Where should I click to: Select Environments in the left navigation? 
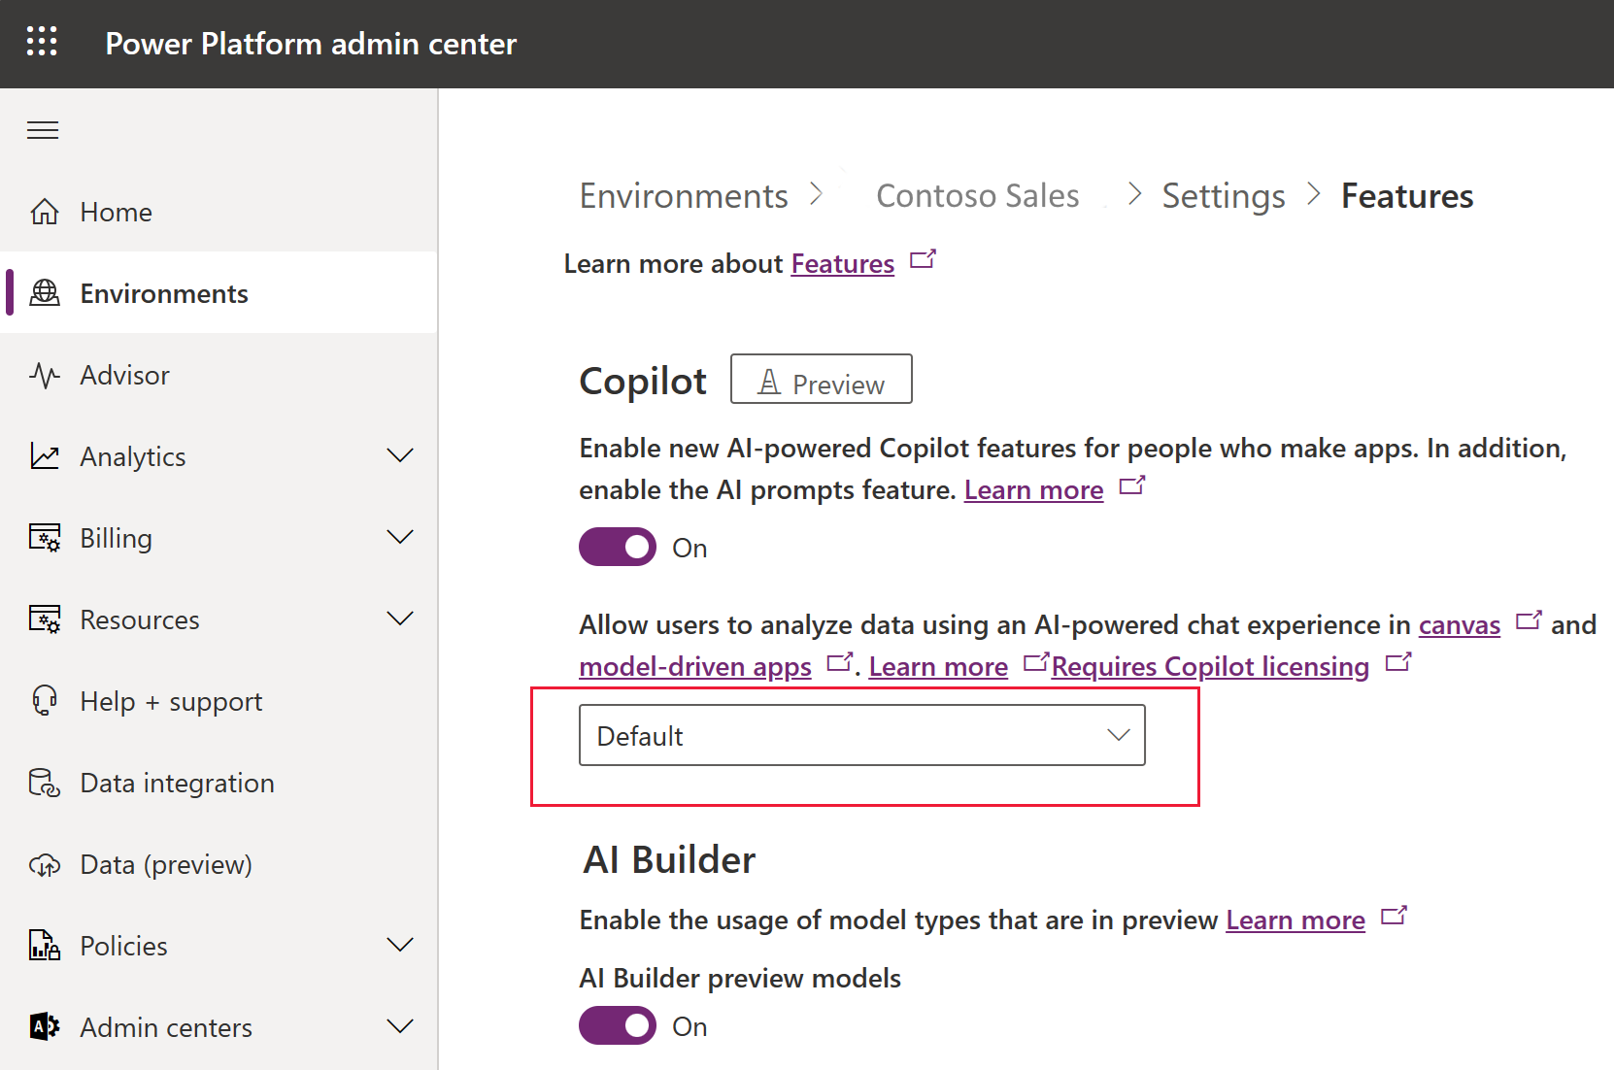click(164, 293)
